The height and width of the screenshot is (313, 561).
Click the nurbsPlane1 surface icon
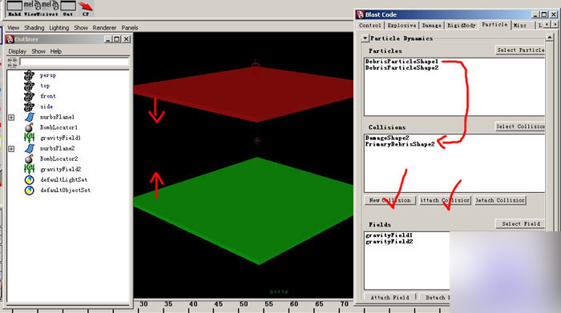(30, 117)
